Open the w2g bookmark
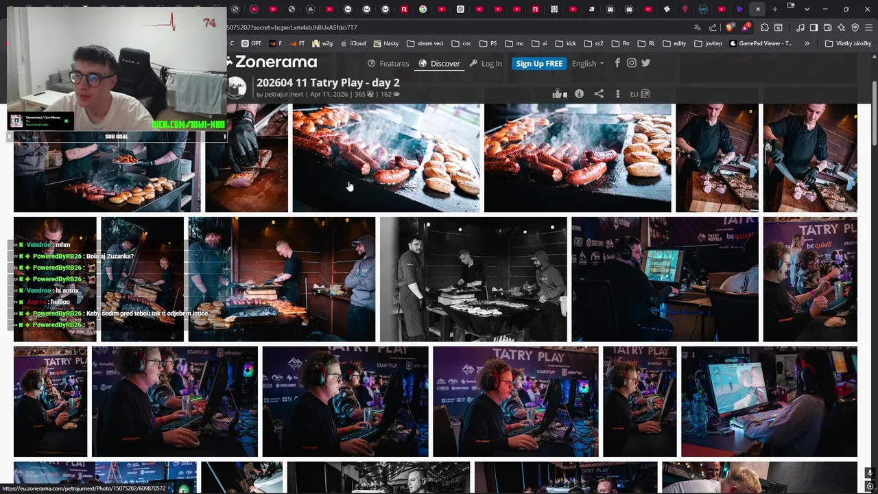Screen dimensions: 878x494 (322, 43)
